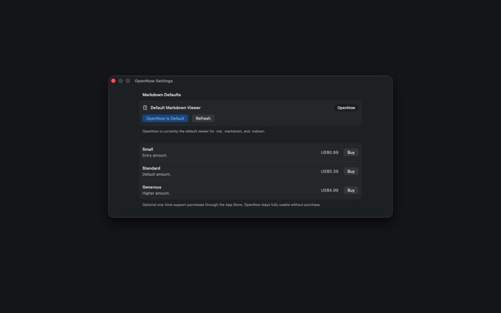The image size is (501, 313).
Task: Click the OpenNow Is Default button
Action: [165, 118]
